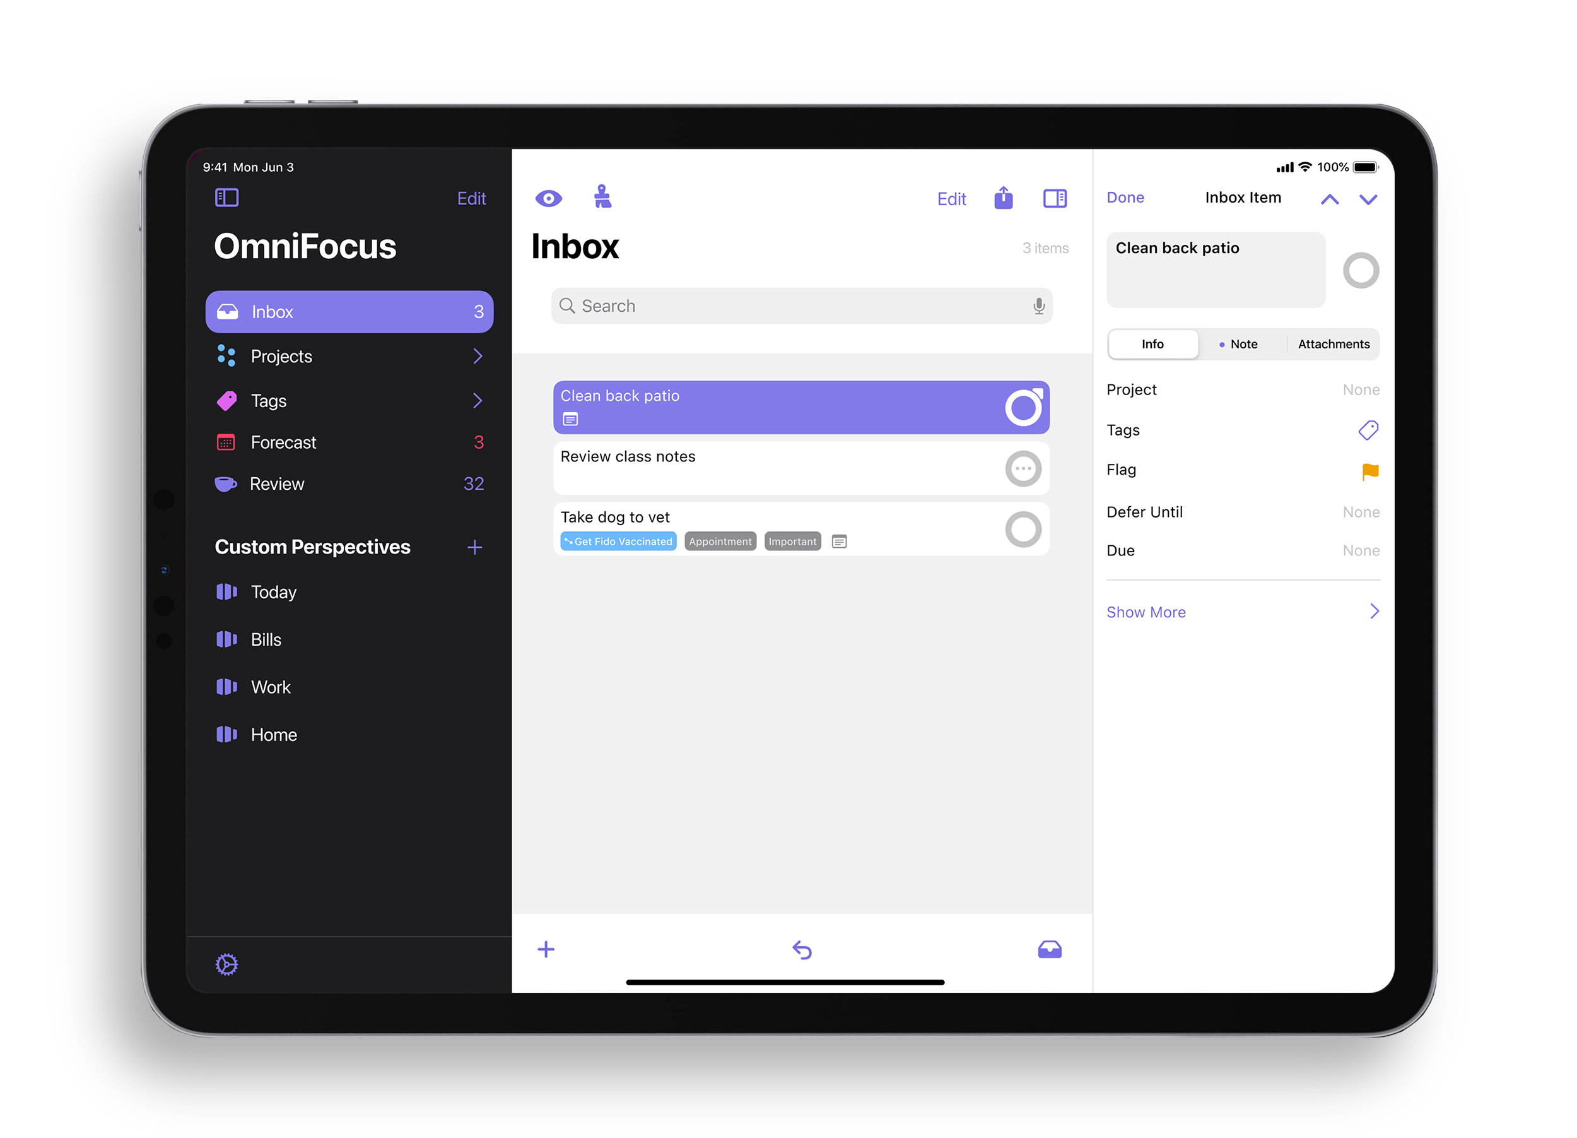
Task: Select the Attachments tab in Inbox Item inspector
Action: 1334,344
